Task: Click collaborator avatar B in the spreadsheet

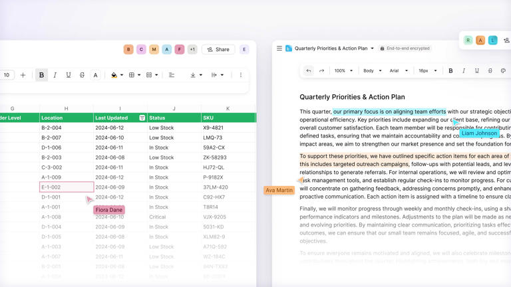Action: pyautogui.click(x=128, y=49)
